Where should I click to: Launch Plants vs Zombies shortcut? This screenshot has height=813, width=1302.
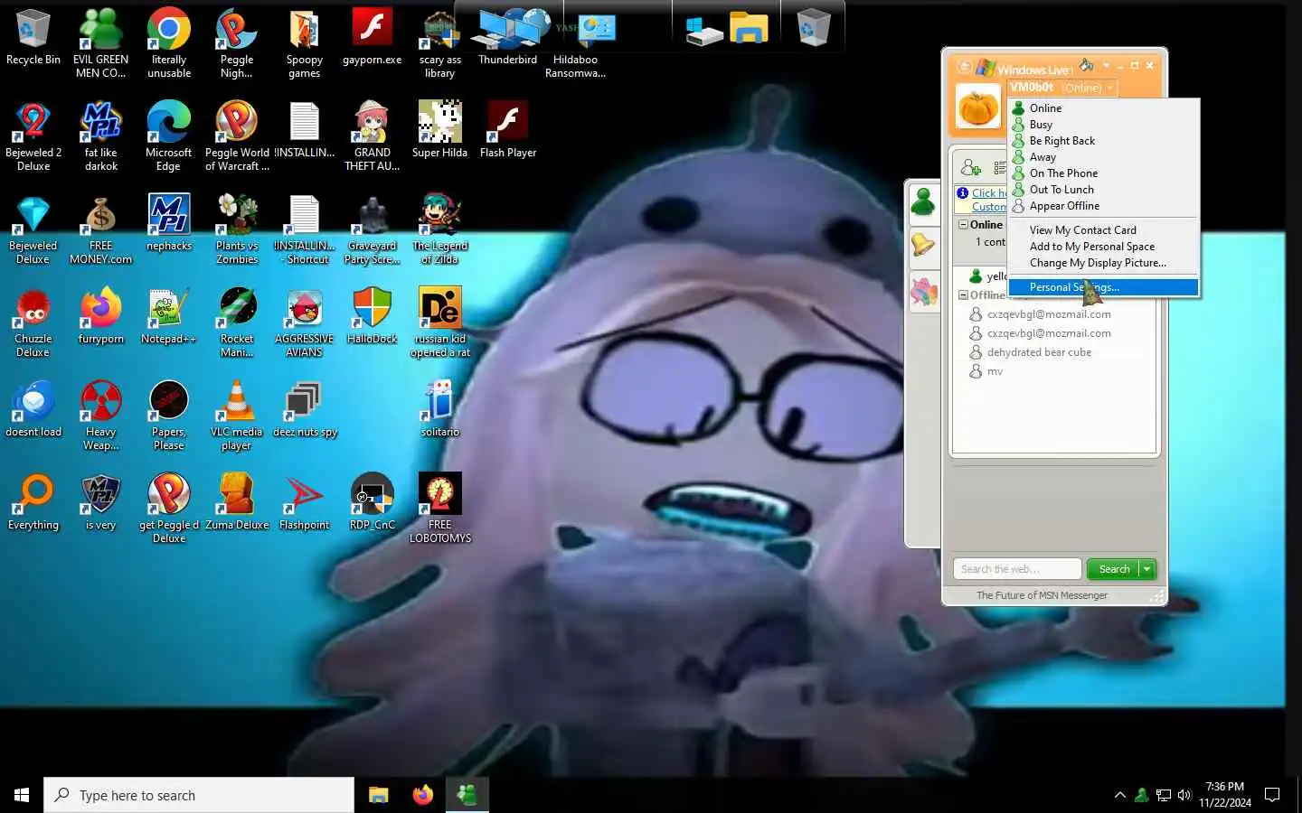pyautogui.click(x=237, y=229)
